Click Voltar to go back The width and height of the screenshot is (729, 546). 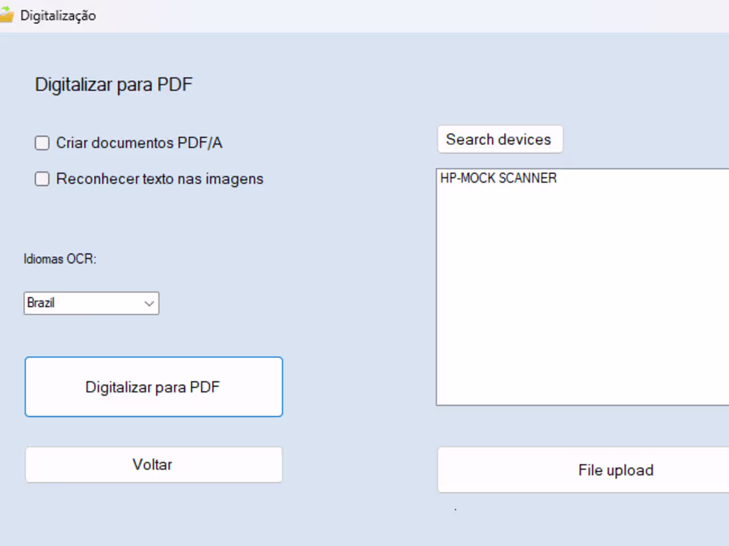tap(153, 464)
